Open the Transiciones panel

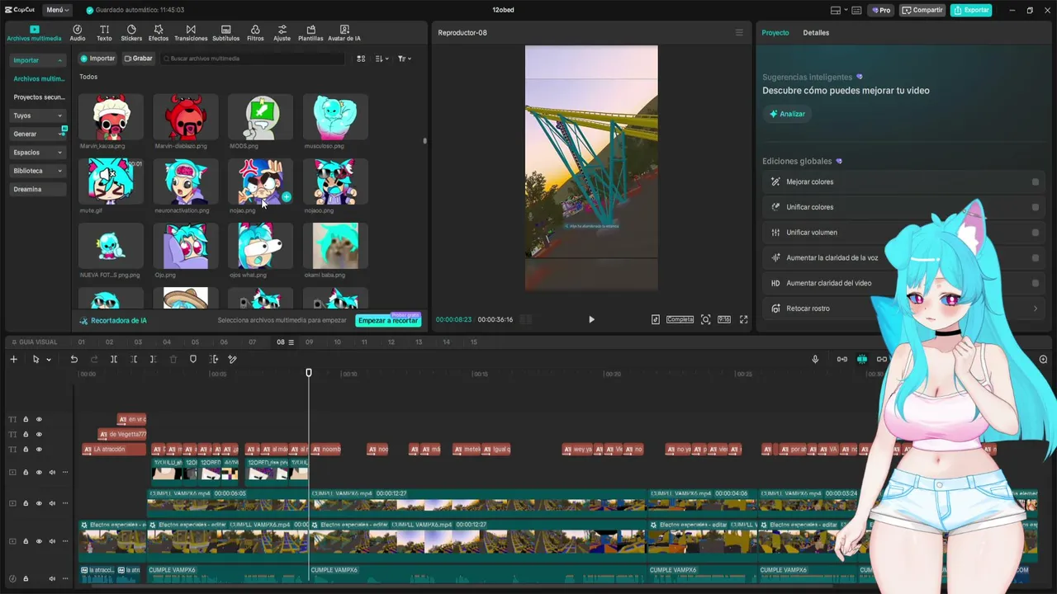click(191, 33)
